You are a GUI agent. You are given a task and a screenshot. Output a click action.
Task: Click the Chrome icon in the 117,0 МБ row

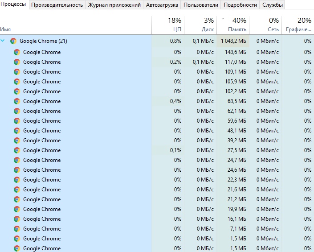tap(17, 62)
